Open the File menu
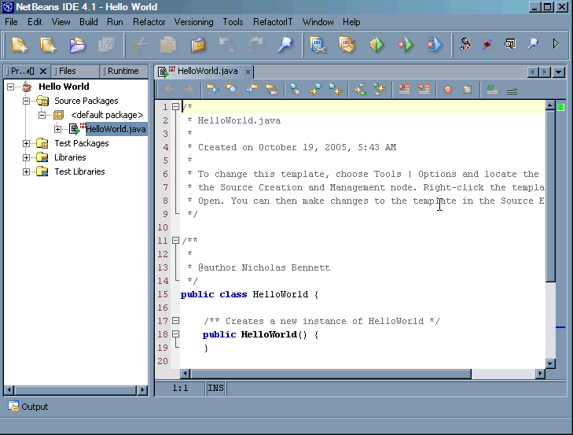The image size is (573, 435). click(11, 22)
